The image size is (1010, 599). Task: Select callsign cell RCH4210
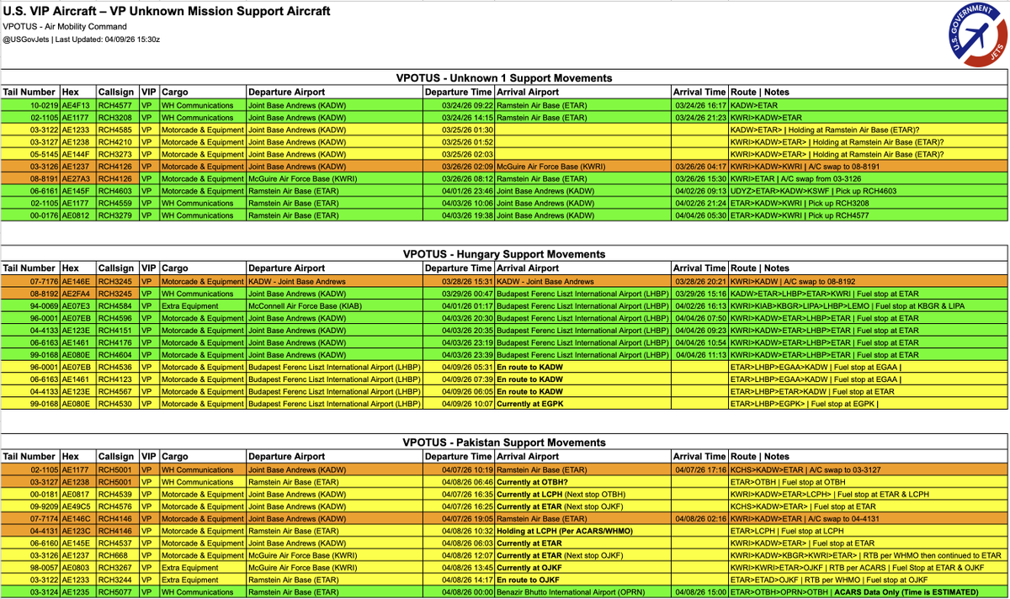(116, 142)
